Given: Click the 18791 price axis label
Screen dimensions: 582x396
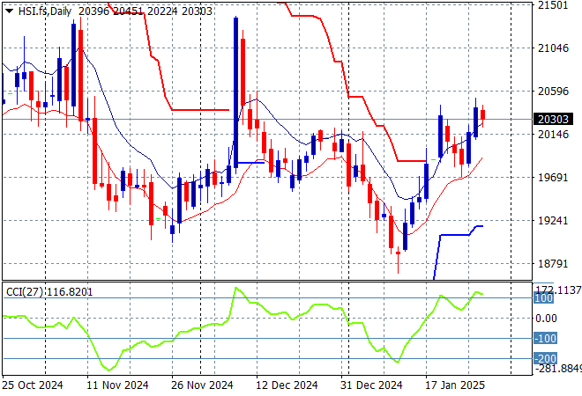Looking at the screenshot, I should tap(553, 264).
